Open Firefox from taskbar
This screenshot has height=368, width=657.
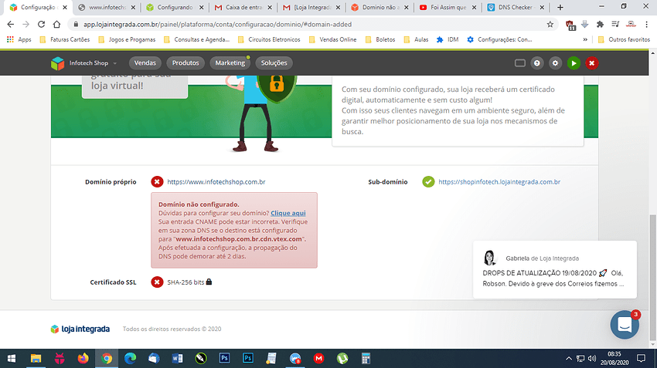83,359
